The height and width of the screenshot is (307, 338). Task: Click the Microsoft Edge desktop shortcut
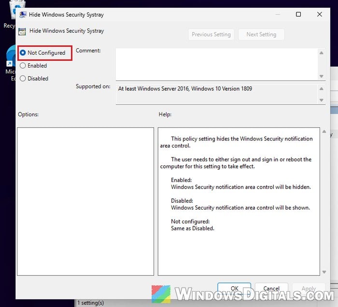tap(10, 63)
